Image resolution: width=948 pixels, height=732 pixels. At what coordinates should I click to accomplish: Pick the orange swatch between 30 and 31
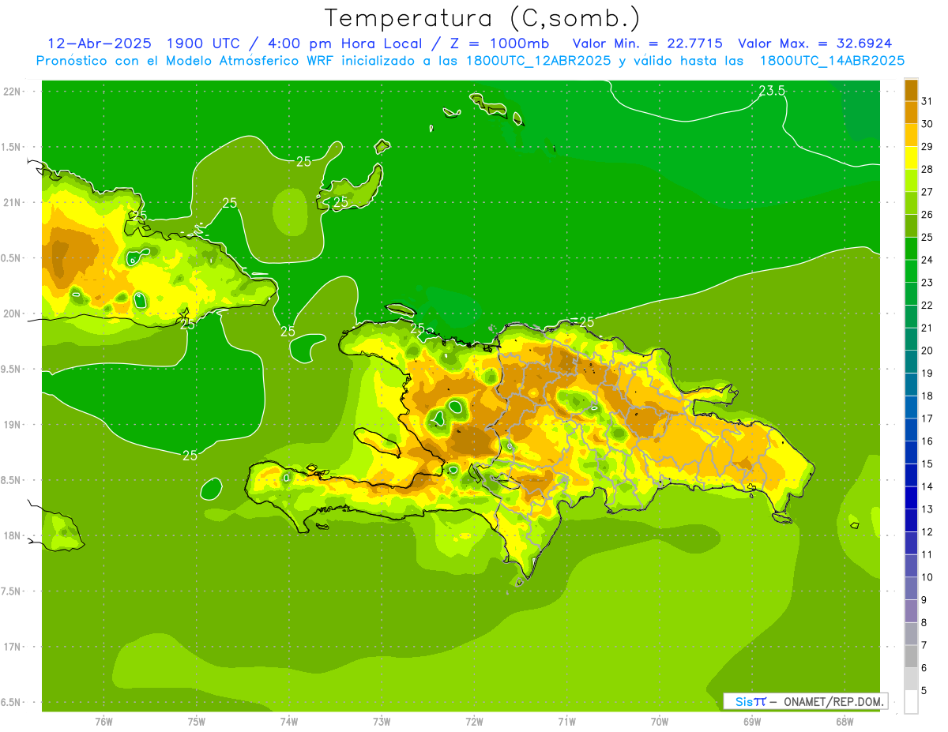point(911,113)
